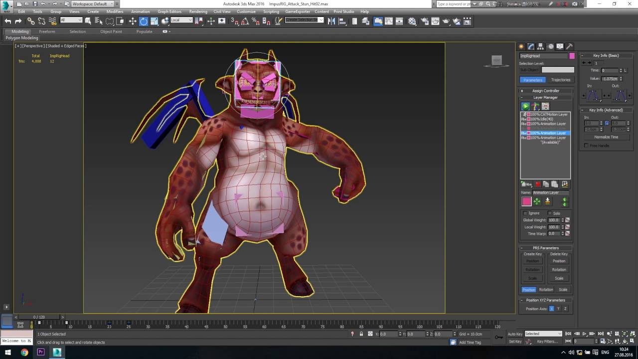
Task: Tick the Free Handle checkbox
Action: [x=586, y=146]
